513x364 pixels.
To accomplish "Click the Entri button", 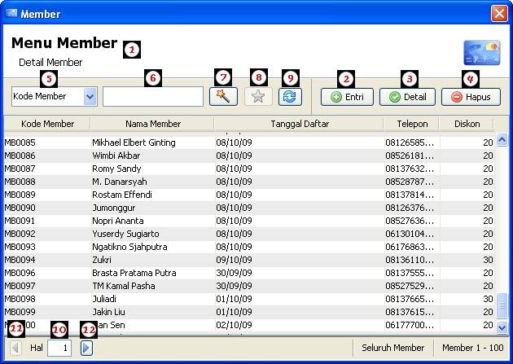I will pyautogui.click(x=347, y=97).
